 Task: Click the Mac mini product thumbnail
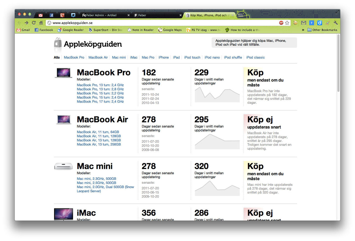point(64,166)
